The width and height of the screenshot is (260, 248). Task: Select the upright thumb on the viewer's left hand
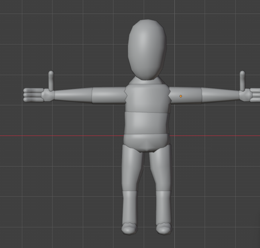click(51, 81)
